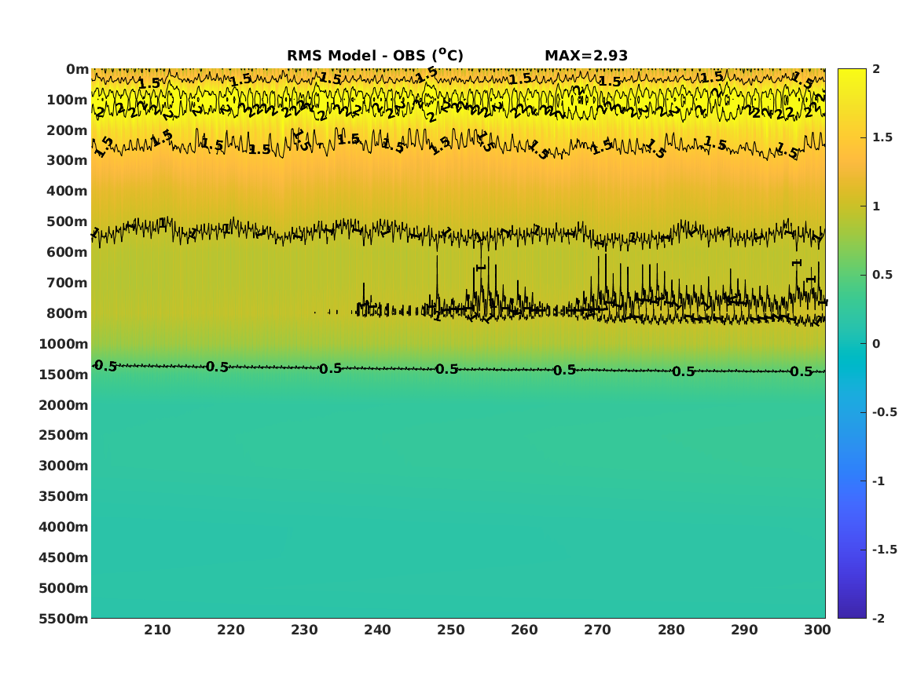Screen dimensions: 917x687
Task: Click the colorbar tick label '0.5'
Action: [882, 275]
